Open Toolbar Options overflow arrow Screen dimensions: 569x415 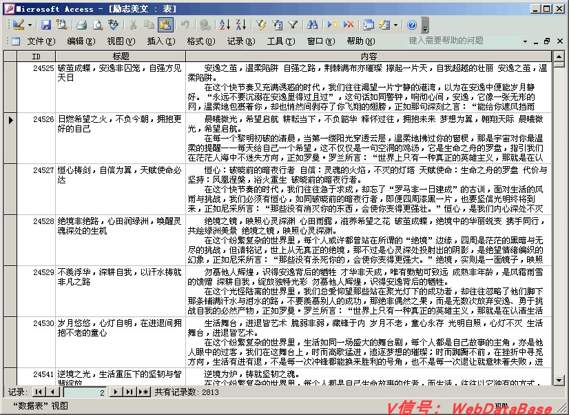pos(425,25)
